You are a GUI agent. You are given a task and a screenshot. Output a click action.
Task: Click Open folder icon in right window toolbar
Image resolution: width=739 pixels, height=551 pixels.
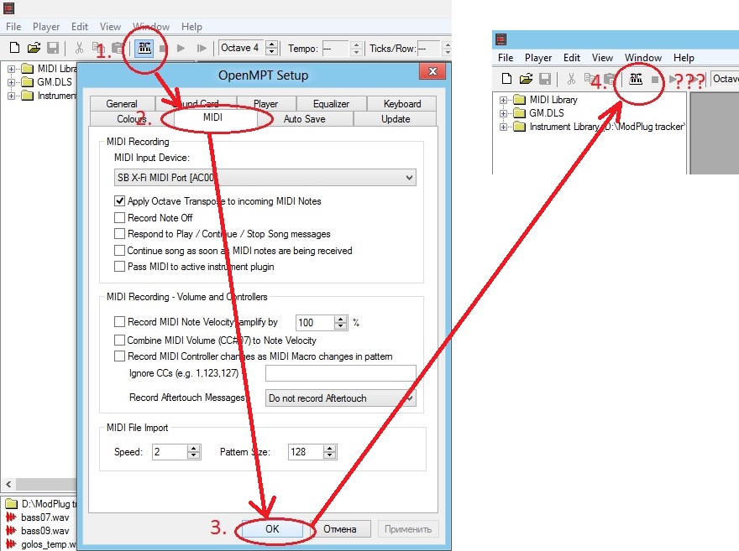pos(526,79)
